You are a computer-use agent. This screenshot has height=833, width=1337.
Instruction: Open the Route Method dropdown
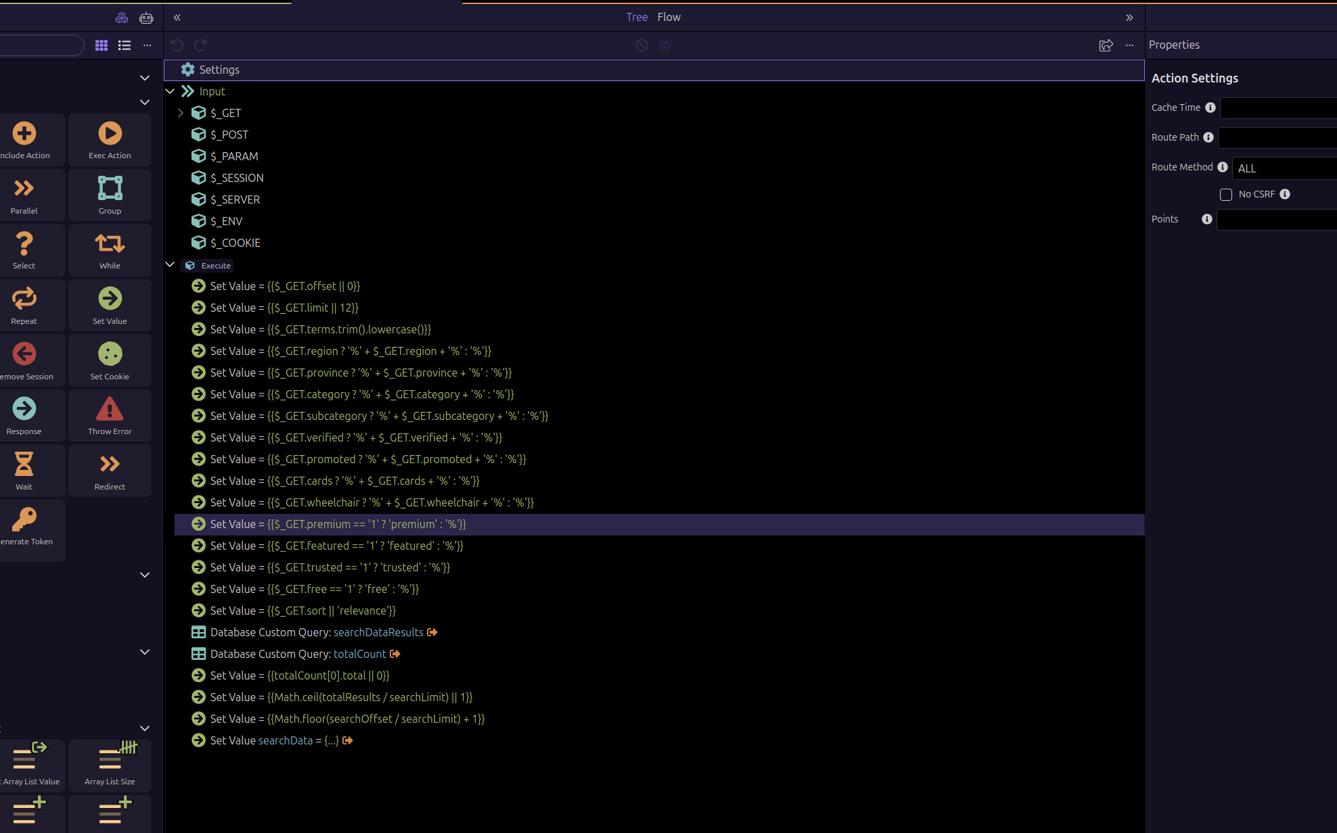tap(1283, 168)
